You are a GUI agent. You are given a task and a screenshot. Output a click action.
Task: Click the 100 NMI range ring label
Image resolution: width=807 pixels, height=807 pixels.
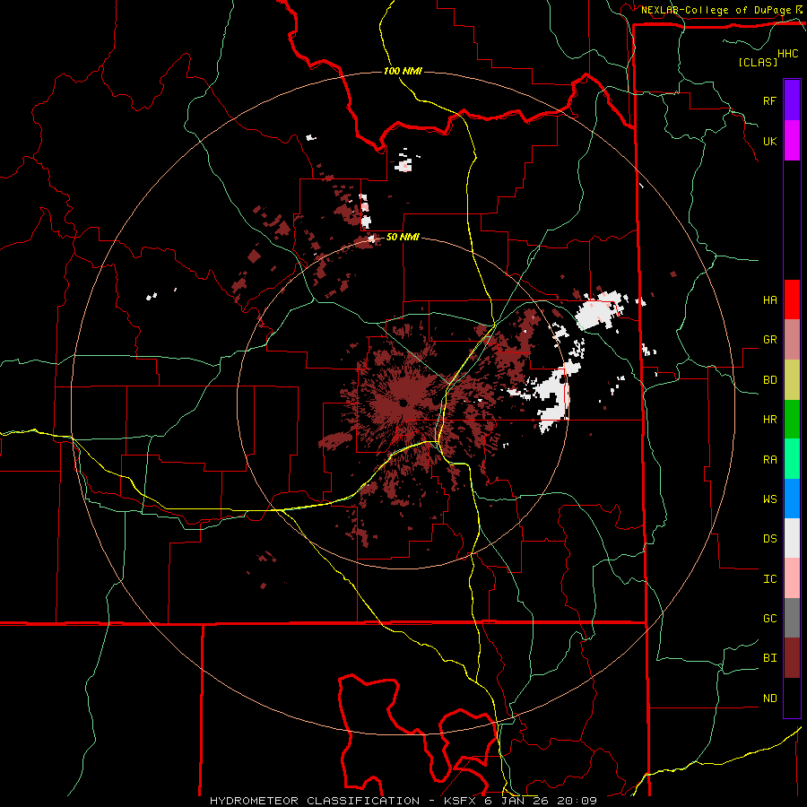(403, 71)
